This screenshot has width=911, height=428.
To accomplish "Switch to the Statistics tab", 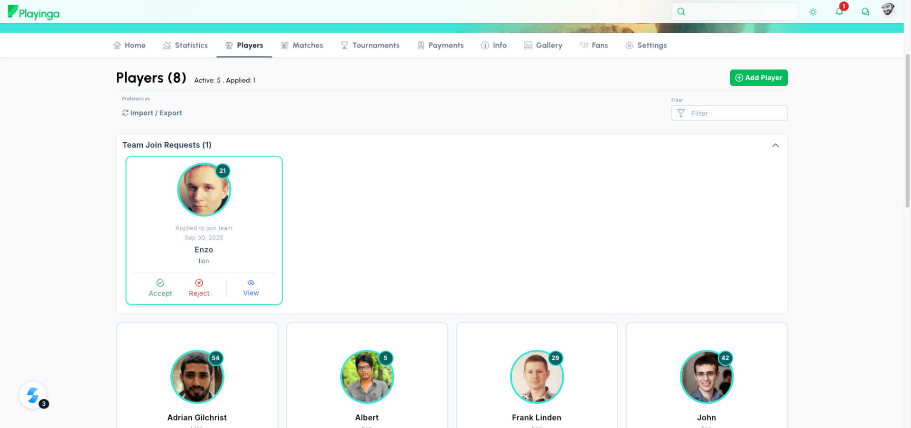I will pos(185,46).
